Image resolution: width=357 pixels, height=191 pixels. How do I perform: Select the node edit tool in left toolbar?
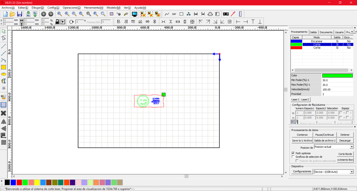coord(4,38)
